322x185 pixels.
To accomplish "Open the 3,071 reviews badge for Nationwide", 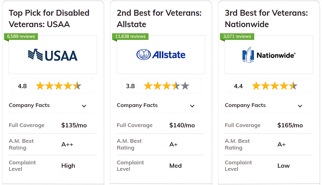I will (x=236, y=36).
